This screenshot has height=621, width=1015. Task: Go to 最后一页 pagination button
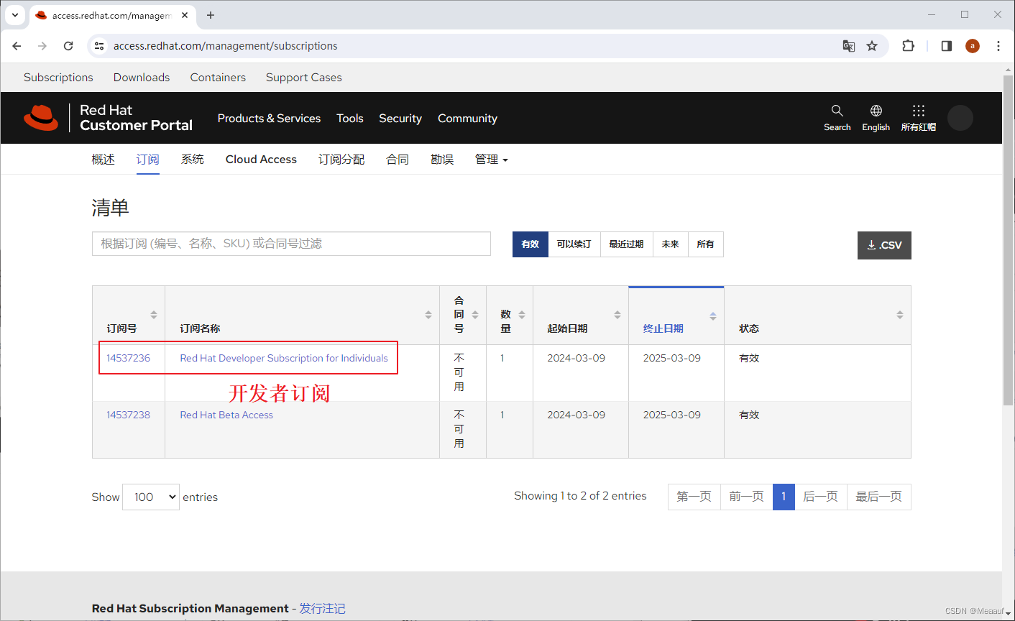(x=879, y=497)
